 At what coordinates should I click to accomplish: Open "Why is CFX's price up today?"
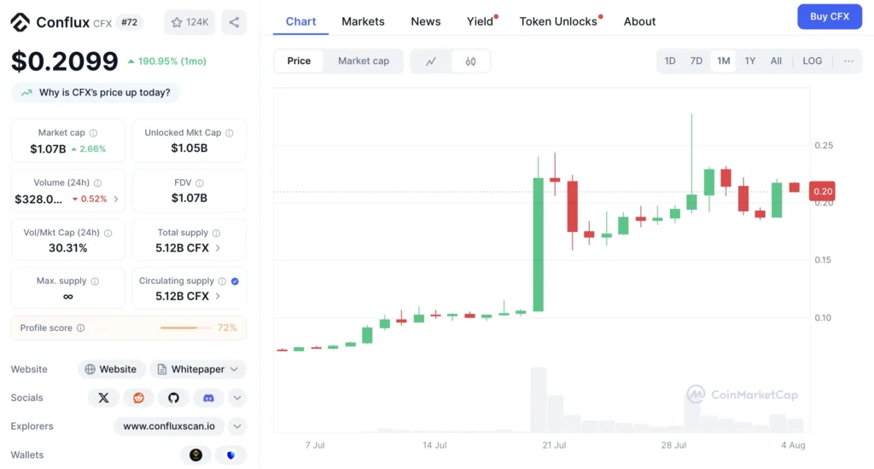[96, 93]
